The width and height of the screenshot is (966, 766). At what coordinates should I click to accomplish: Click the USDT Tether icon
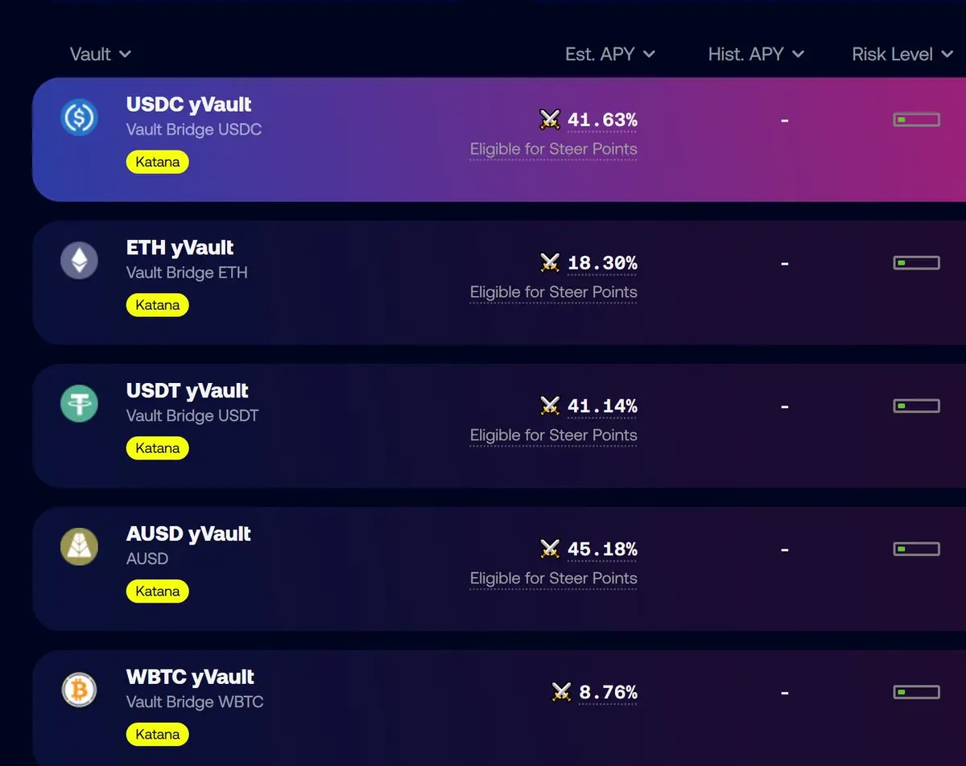coord(79,404)
